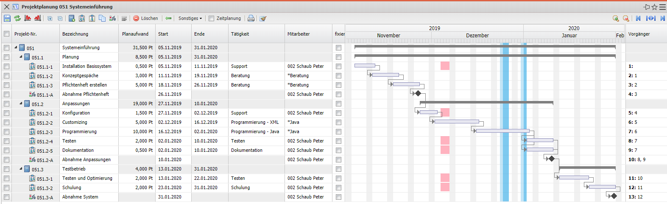The width and height of the screenshot is (667, 204).
Task: Click the green refresh arrows icon
Action: coord(17,18)
